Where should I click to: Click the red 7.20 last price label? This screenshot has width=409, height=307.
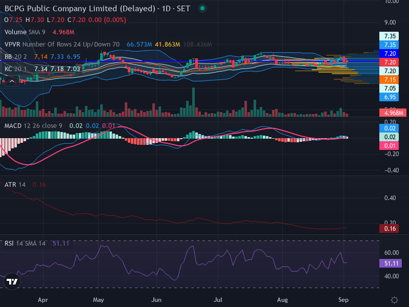tap(389, 62)
